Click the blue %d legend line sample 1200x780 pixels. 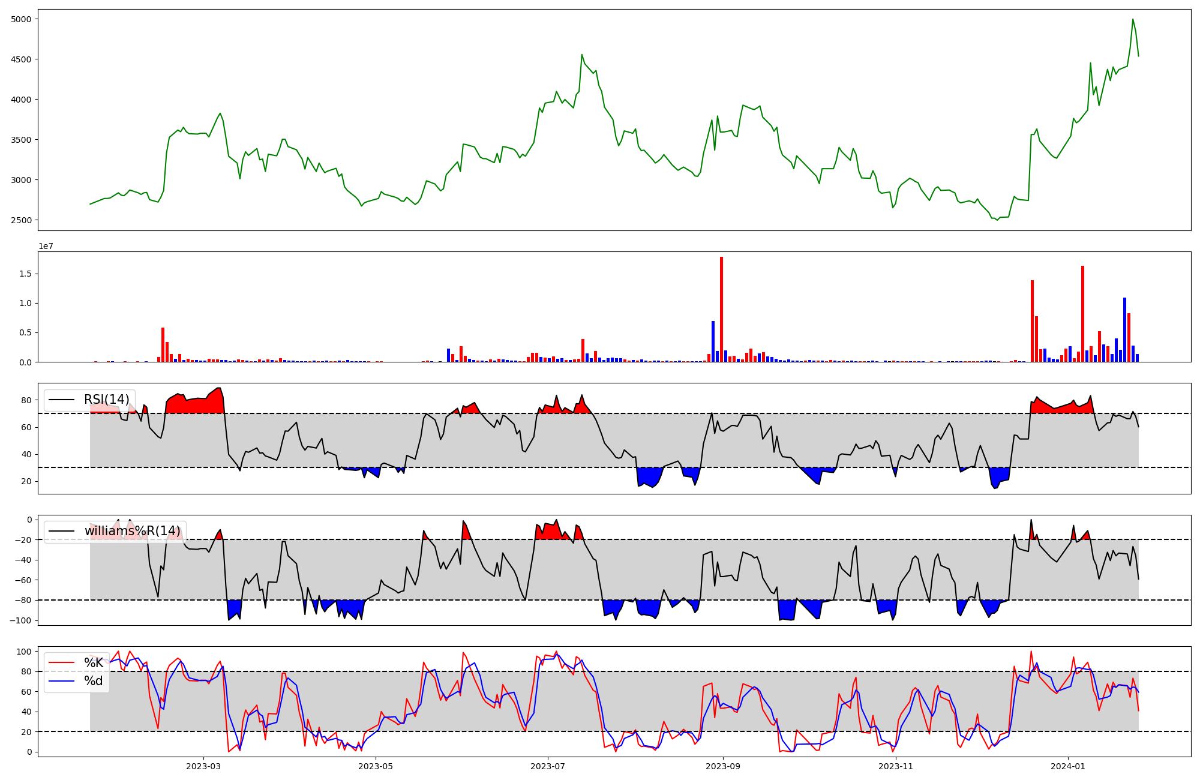(x=62, y=681)
